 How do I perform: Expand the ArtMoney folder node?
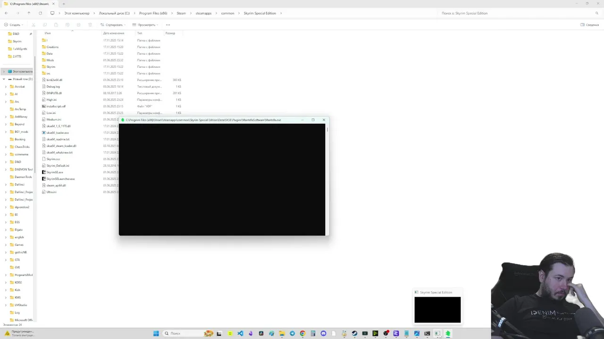point(6,117)
